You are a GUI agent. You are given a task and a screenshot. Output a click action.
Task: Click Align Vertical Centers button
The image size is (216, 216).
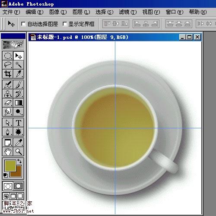[116, 24]
